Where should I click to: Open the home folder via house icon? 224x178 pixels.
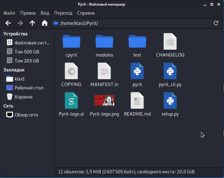point(44,23)
